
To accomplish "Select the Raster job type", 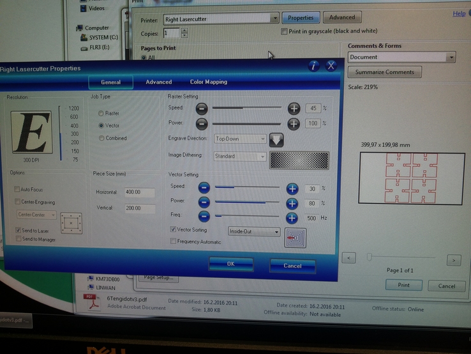I will pos(101,113).
